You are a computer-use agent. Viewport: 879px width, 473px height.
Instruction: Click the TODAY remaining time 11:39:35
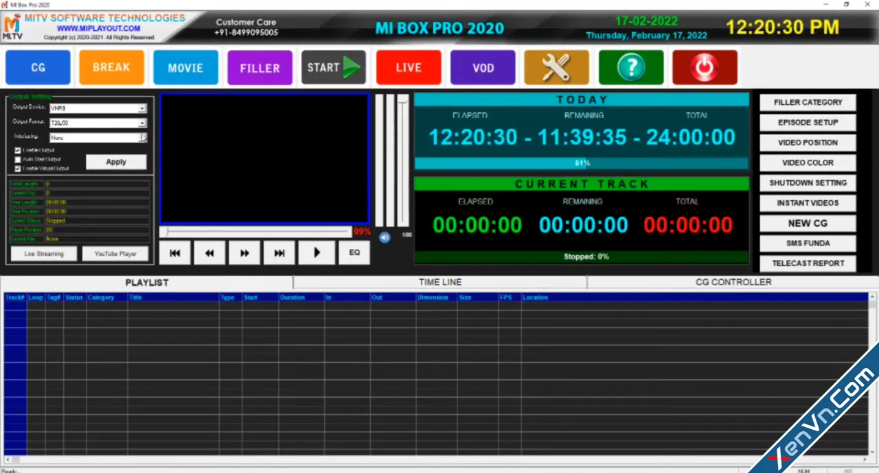point(582,137)
